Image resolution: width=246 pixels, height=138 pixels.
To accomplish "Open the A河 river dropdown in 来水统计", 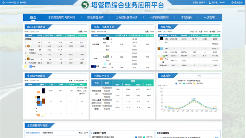I will [209, 76].
